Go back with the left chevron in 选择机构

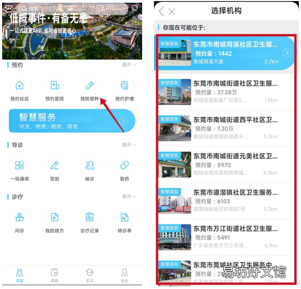tap(162, 11)
